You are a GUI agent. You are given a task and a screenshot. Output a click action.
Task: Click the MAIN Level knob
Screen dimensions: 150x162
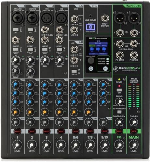pyautogui.click(x=134, y=145)
